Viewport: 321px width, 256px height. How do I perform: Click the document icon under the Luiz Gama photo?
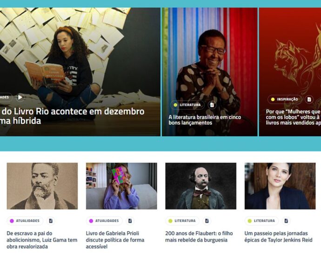point(51,221)
